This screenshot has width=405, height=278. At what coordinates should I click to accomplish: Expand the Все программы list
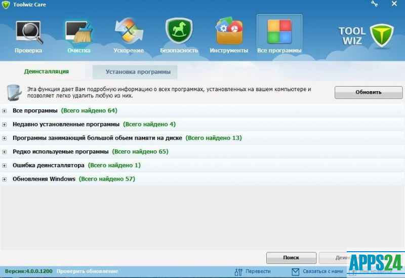(x=5, y=111)
